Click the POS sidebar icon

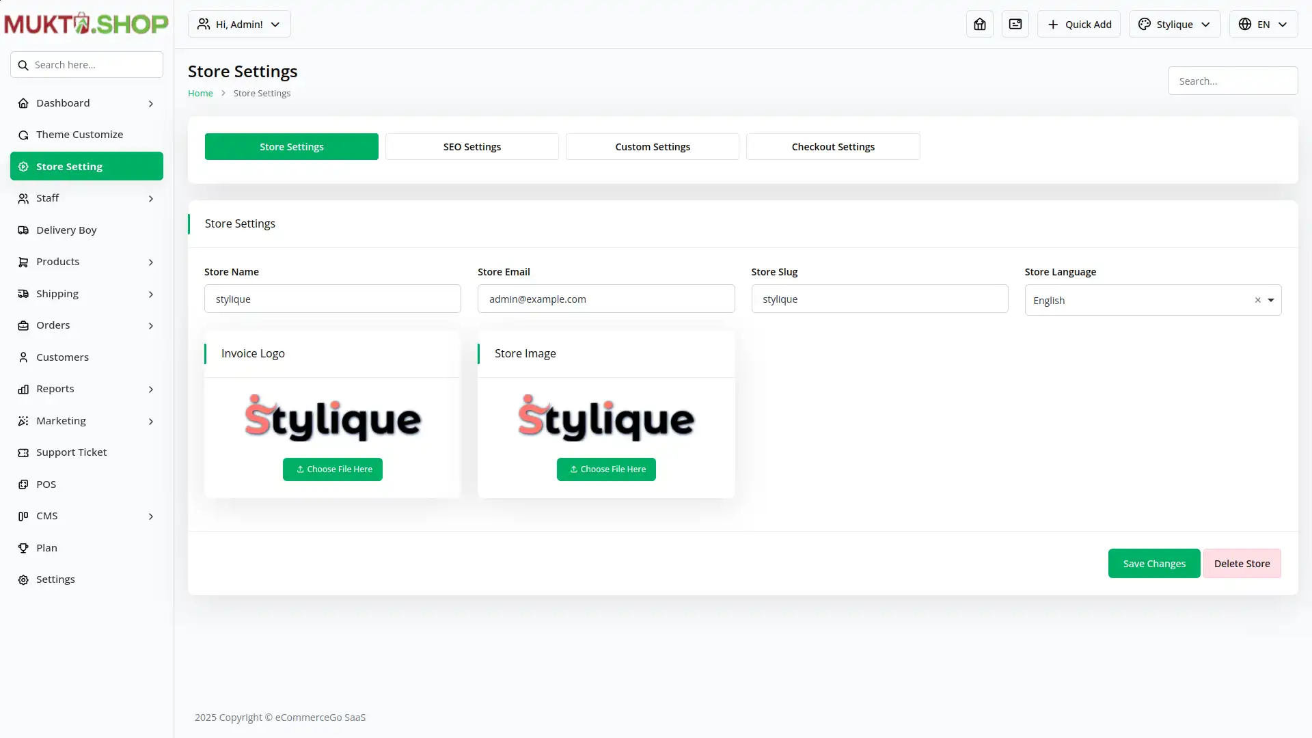[23, 484]
